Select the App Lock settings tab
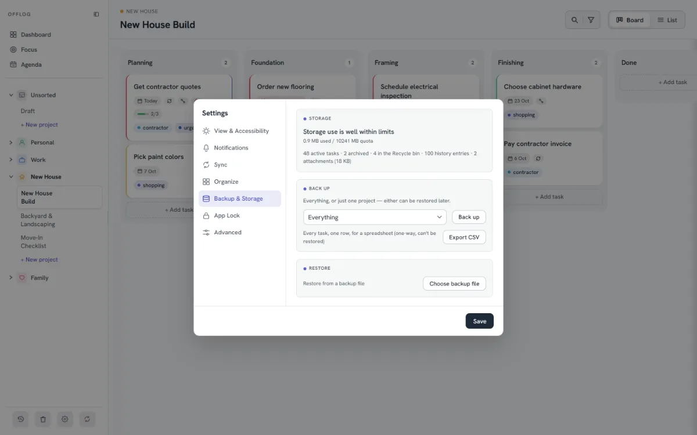The width and height of the screenshot is (697, 435). coord(240,216)
